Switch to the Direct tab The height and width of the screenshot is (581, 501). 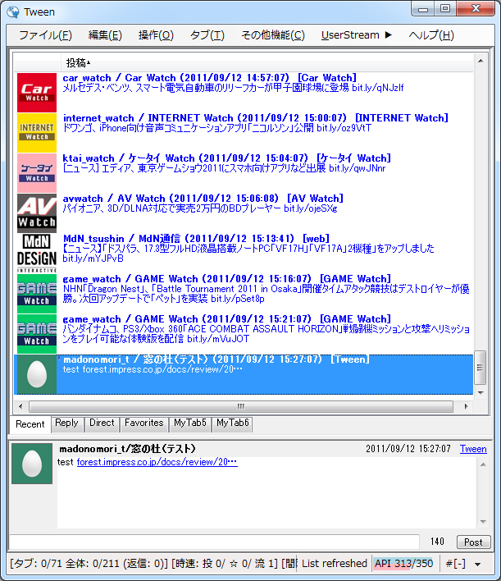pyautogui.click(x=102, y=423)
